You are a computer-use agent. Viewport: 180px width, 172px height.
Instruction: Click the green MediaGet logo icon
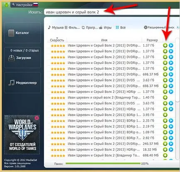[x=6, y=5]
